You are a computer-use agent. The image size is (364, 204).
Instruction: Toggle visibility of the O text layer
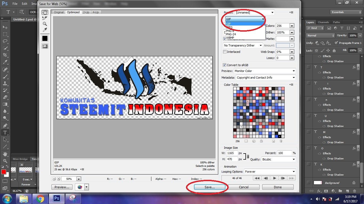(x=309, y=148)
